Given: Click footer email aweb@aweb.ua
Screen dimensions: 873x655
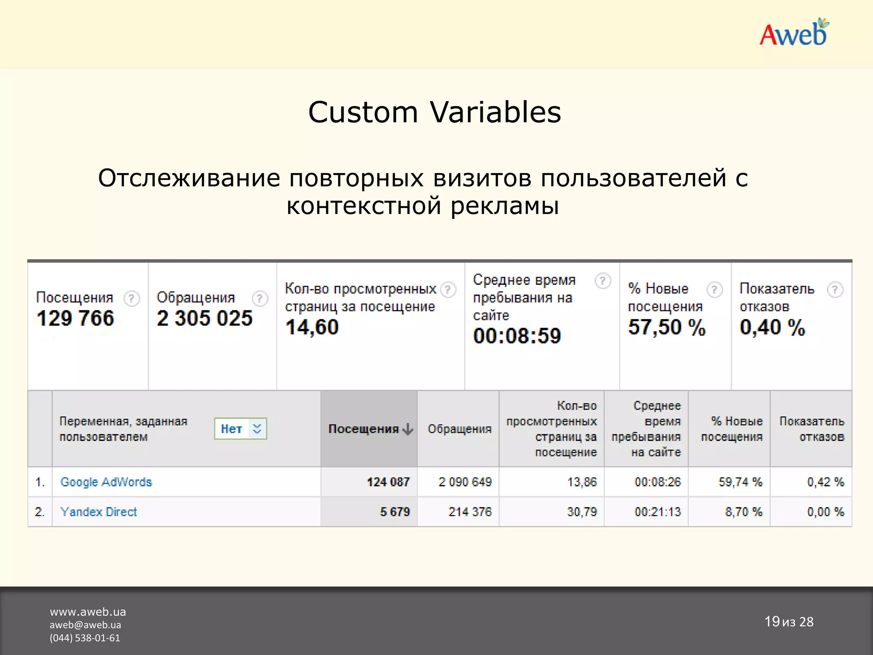Looking at the screenshot, I should [x=85, y=625].
